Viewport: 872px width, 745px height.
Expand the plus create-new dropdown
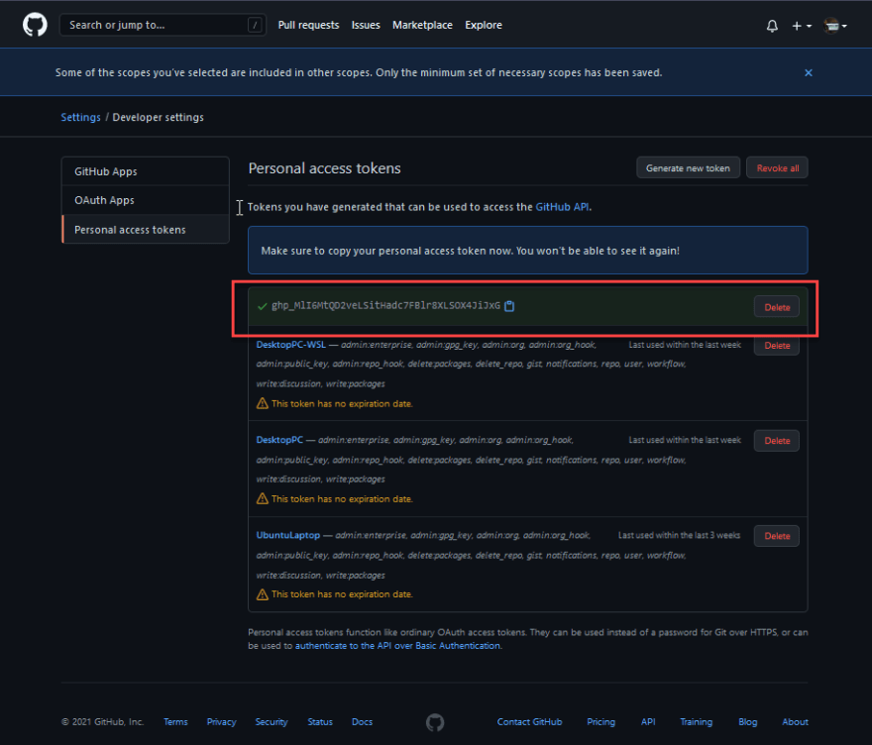[x=802, y=26]
